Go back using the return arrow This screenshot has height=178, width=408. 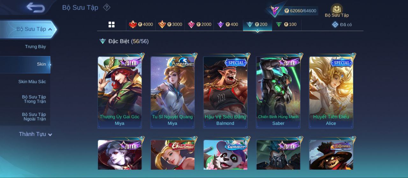(35, 7)
